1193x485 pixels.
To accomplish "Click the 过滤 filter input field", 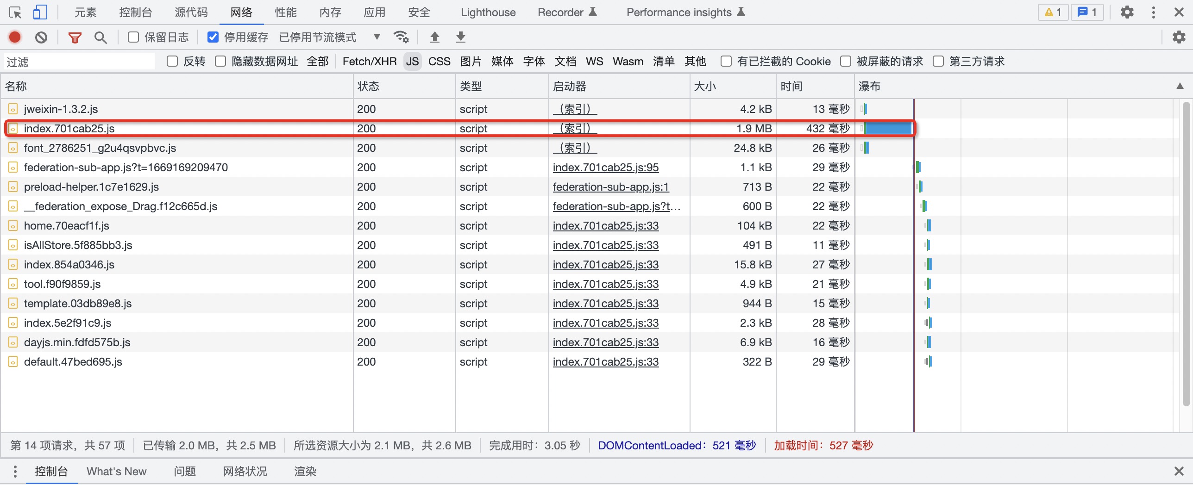I will [79, 62].
